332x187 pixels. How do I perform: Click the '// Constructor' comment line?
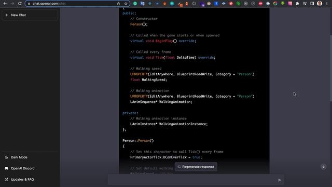click(144, 19)
